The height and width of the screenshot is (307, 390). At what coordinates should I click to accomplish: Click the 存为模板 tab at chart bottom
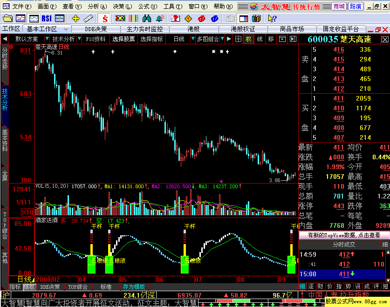point(134,287)
